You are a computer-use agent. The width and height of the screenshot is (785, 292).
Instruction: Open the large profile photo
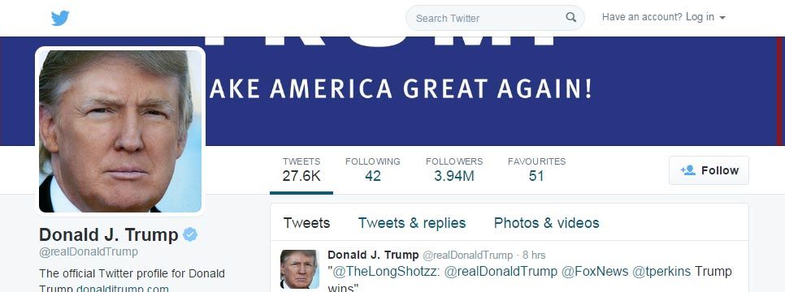click(120, 131)
